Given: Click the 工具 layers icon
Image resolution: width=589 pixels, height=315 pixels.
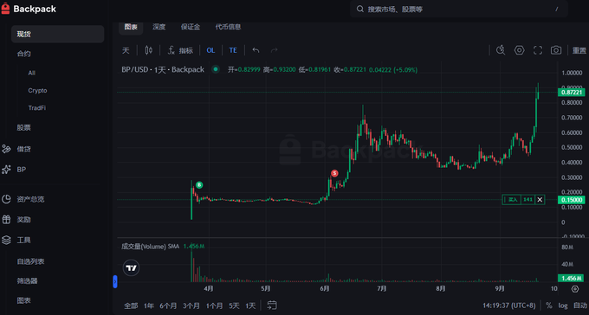Looking at the screenshot, I should pyautogui.click(x=6, y=240).
